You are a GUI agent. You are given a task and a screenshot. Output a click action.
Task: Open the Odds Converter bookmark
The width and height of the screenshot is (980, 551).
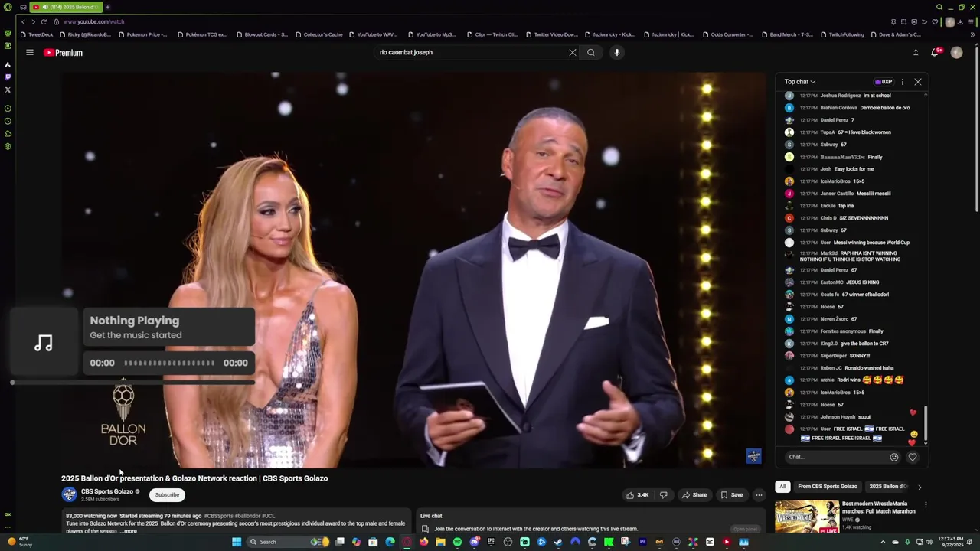[x=727, y=34]
